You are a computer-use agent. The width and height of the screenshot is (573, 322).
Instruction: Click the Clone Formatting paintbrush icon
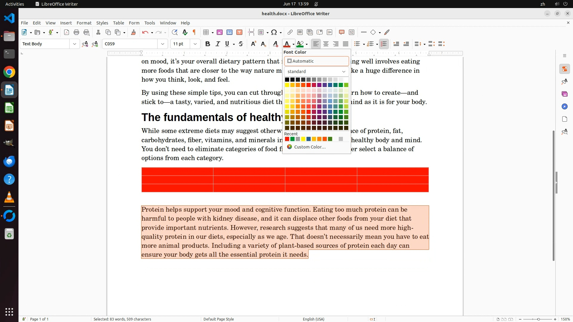(133, 32)
